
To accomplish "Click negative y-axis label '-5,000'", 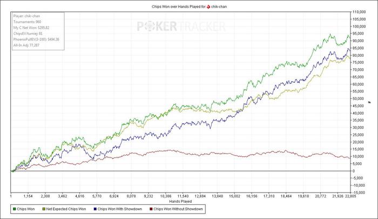I will point(358,178).
